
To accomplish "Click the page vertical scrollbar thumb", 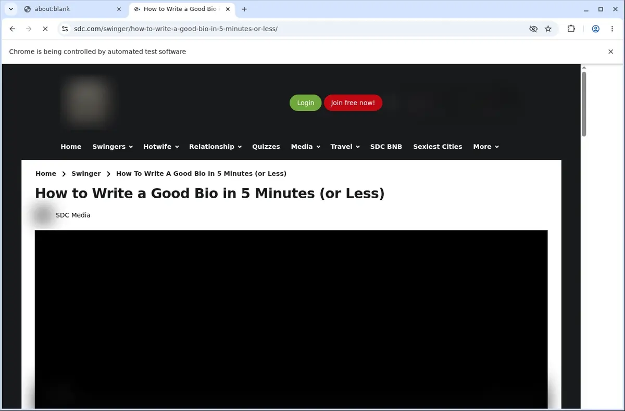I will [x=584, y=104].
